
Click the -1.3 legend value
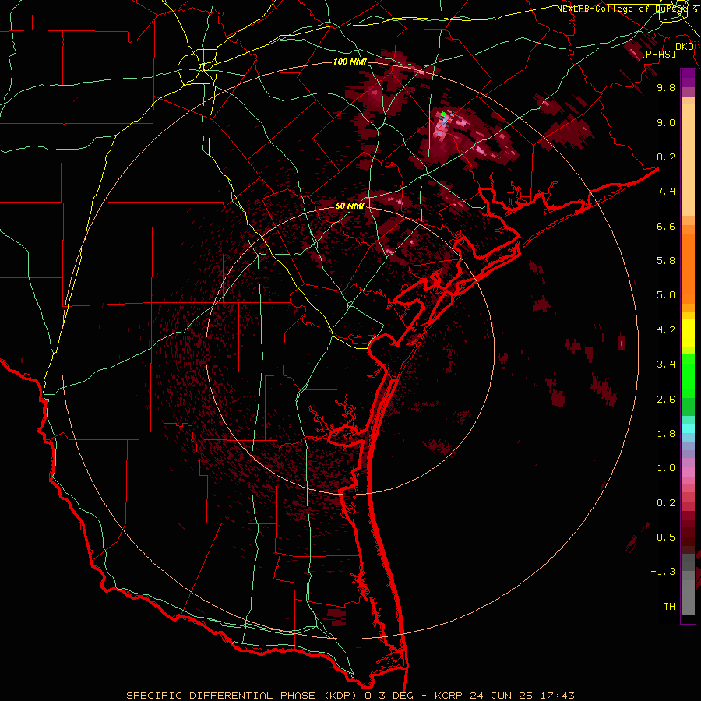663,572
